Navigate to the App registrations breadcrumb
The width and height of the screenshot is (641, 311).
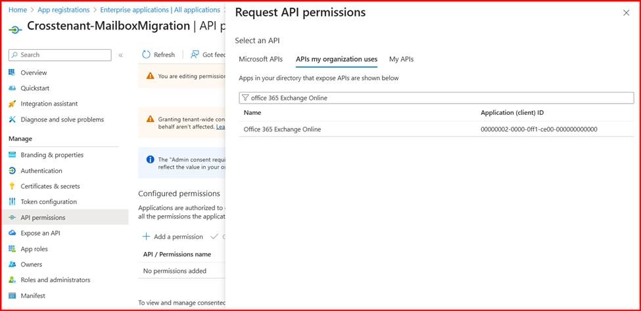64,10
